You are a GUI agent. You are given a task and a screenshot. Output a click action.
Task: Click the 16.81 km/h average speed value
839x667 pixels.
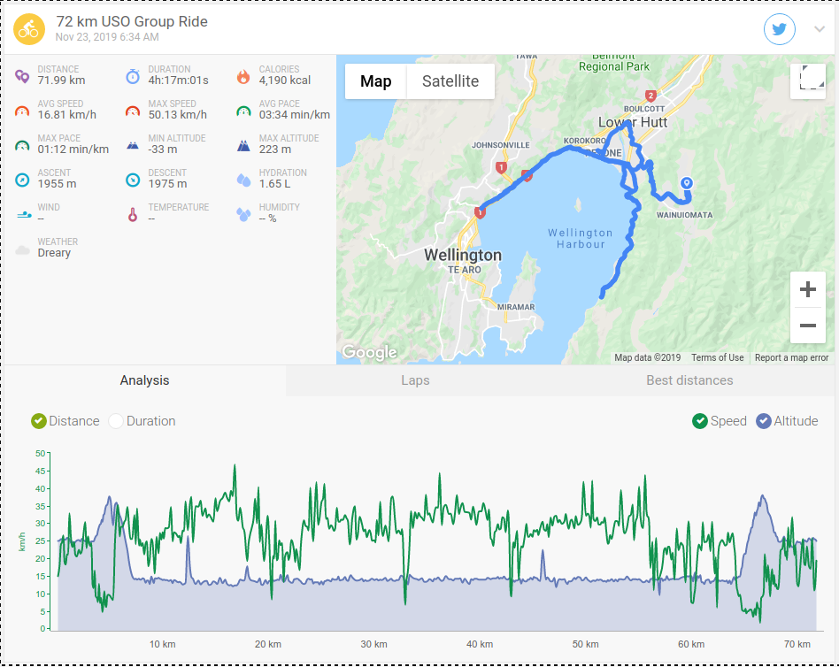67,115
